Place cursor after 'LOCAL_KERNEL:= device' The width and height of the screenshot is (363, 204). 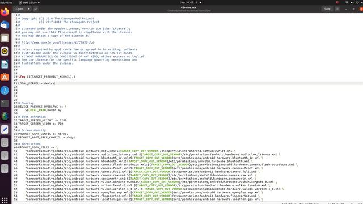[x=55, y=83]
